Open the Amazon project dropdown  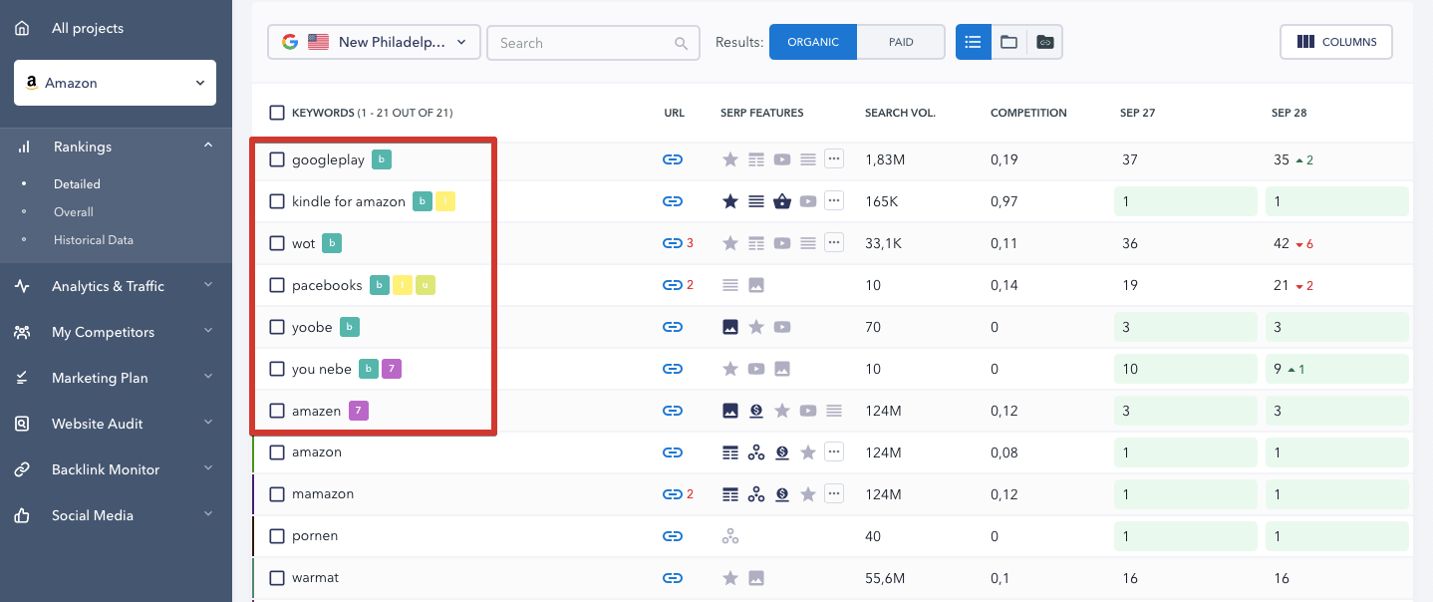tap(115, 83)
